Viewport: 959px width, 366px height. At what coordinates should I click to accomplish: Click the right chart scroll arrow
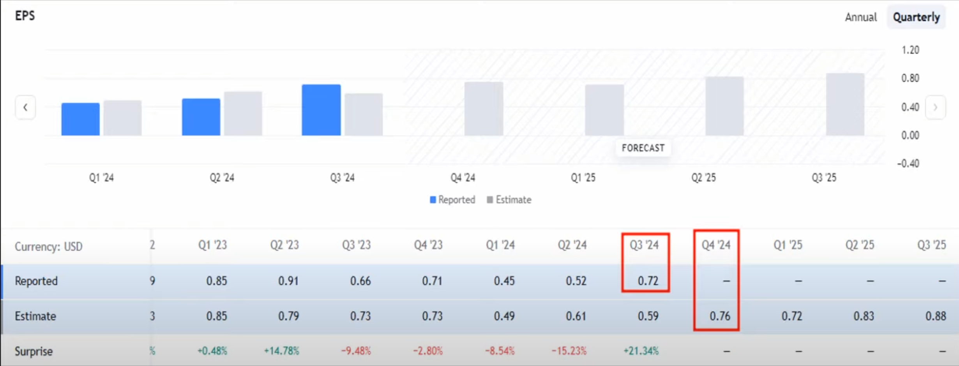[x=935, y=107]
